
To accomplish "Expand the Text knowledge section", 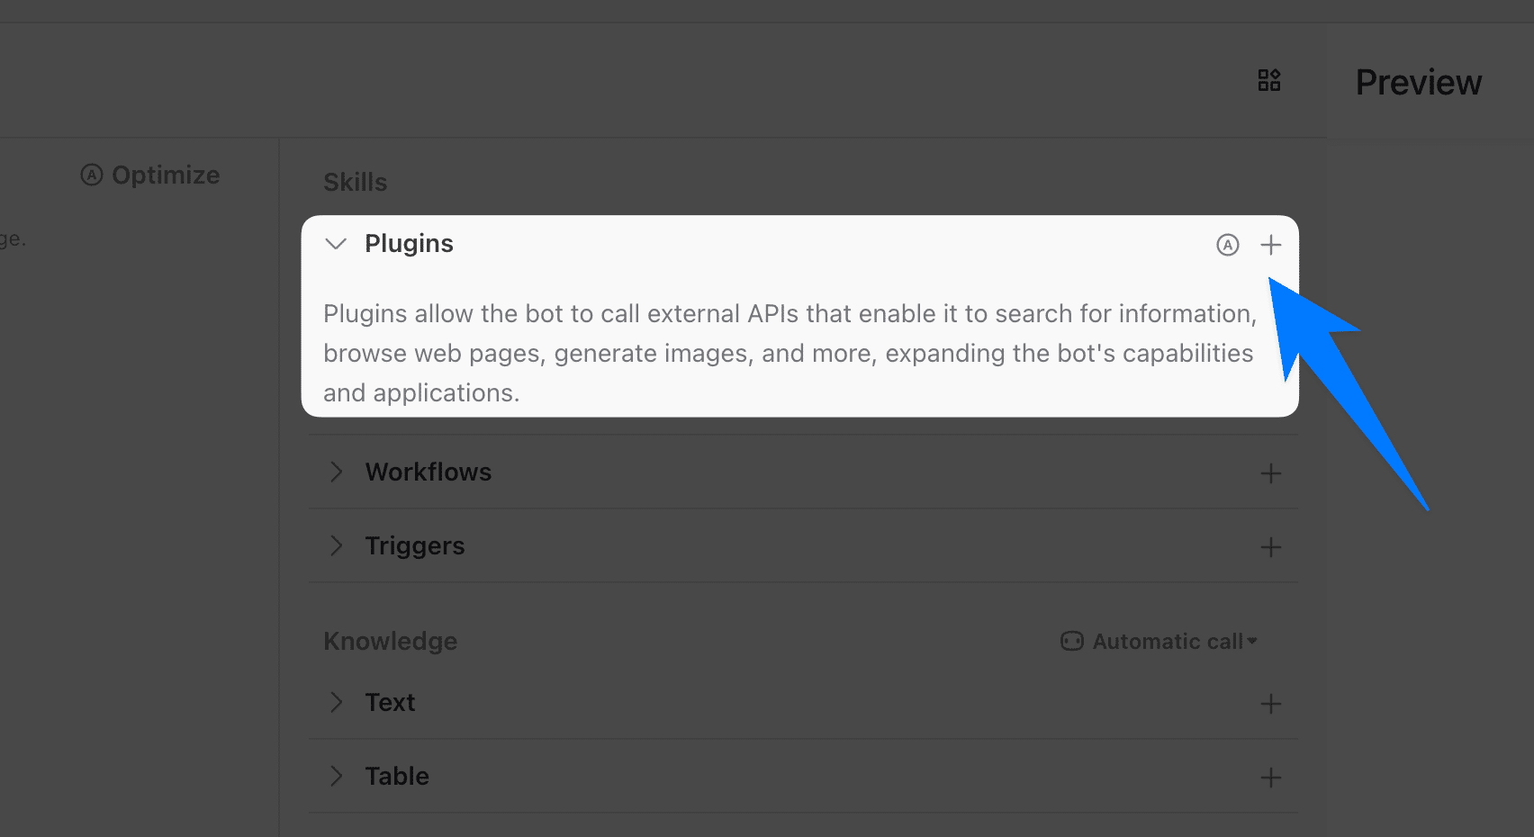I will pos(336,703).
